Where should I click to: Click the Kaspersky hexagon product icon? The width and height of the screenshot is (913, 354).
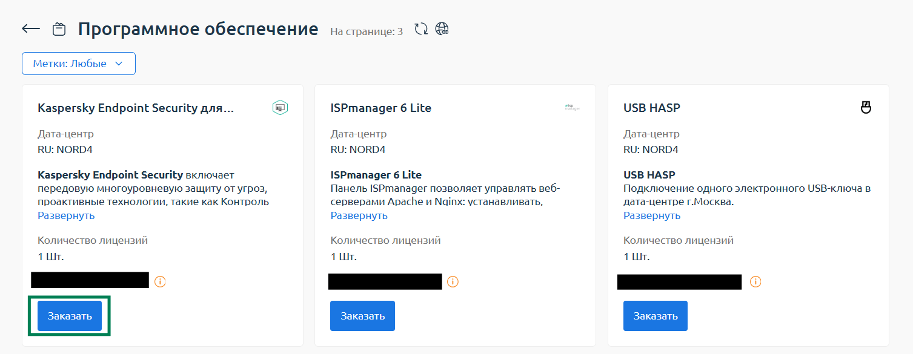[279, 108]
